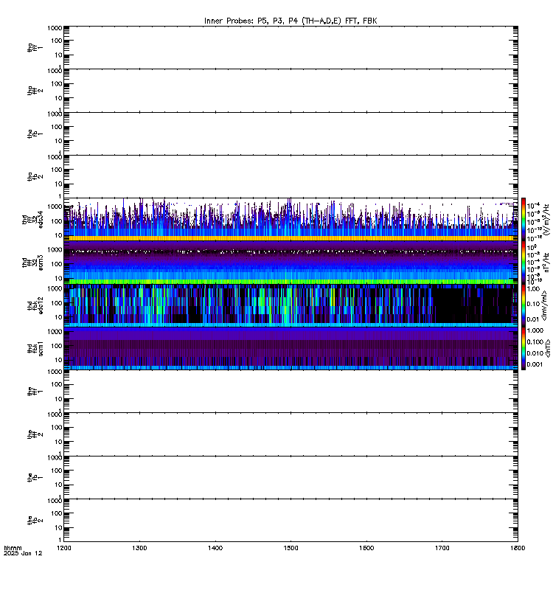Select the 'the ff 2' panel label
Screen dimensions: 553x590
tap(35, 434)
